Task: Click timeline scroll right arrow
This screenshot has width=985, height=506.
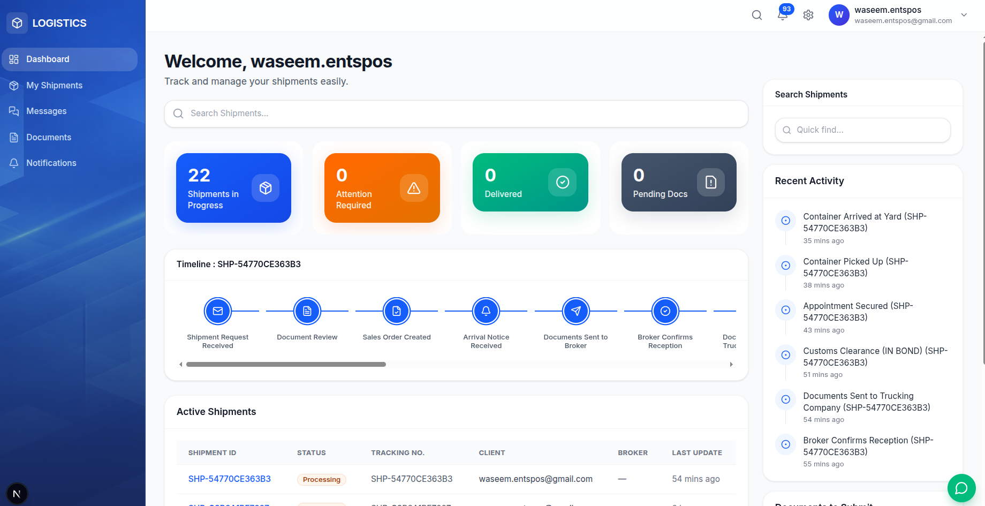Action: (x=731, y=365)
